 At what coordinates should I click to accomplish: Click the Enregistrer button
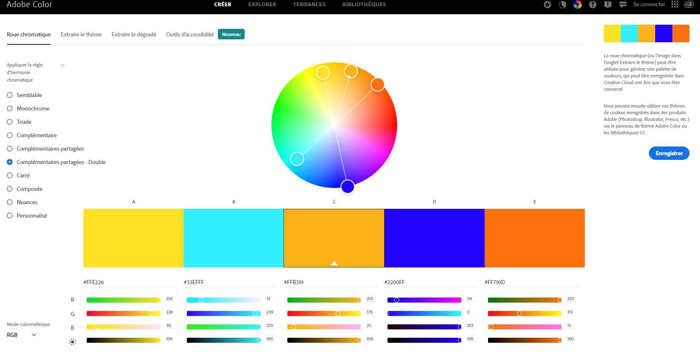click(x=669, y=153)
